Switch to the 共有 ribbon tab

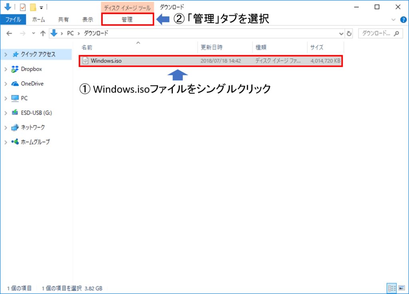pyautogui.click(x=64, y=20)
